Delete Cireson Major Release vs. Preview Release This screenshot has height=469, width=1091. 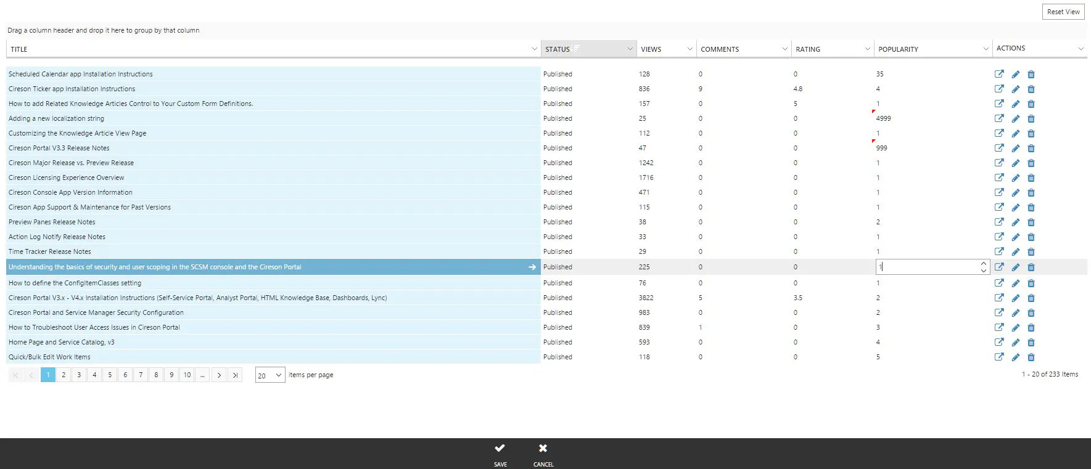pos(1031,163)
